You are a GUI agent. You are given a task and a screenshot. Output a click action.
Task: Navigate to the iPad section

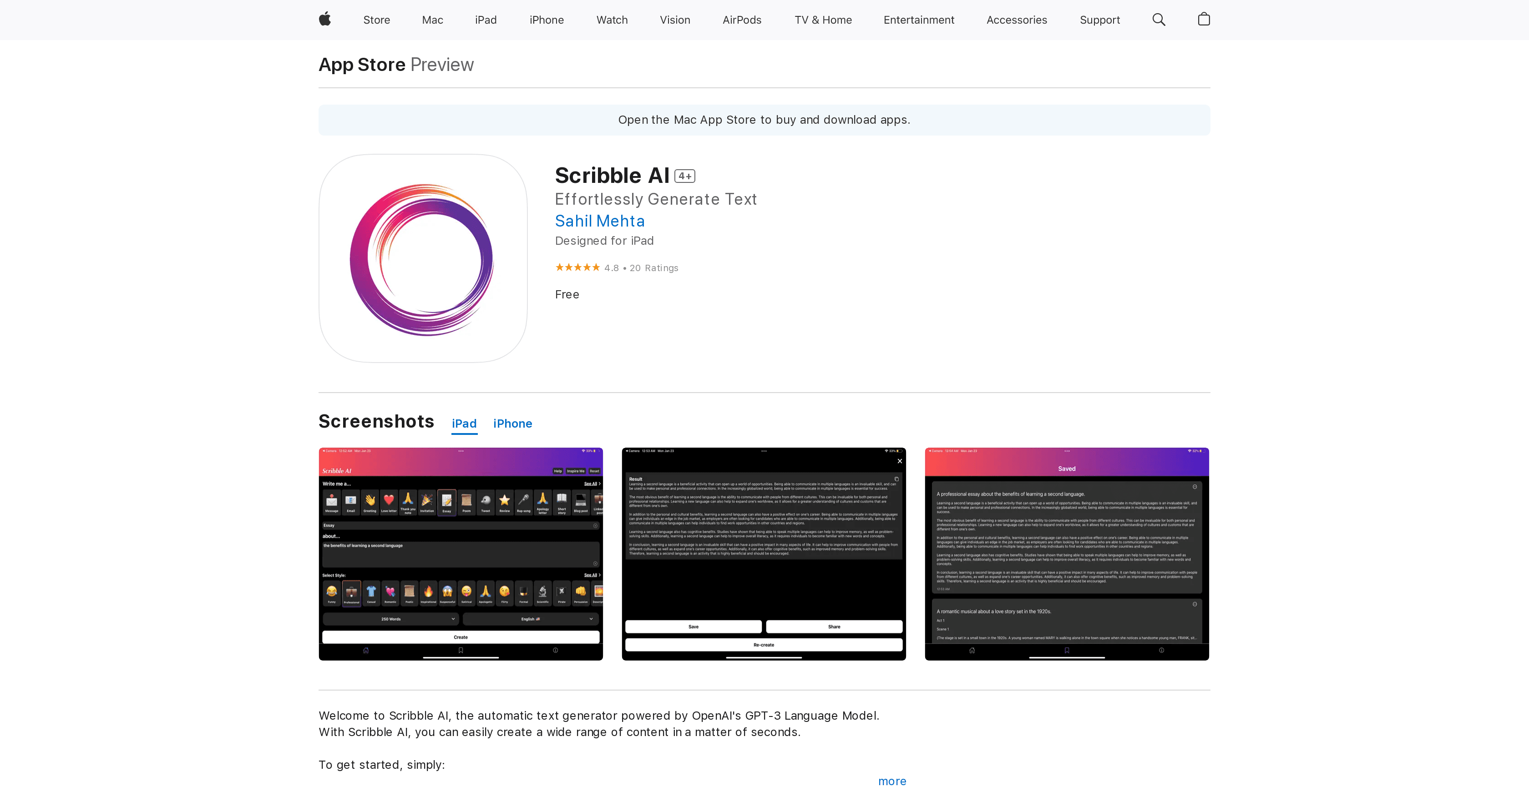[x=486, y=20]
